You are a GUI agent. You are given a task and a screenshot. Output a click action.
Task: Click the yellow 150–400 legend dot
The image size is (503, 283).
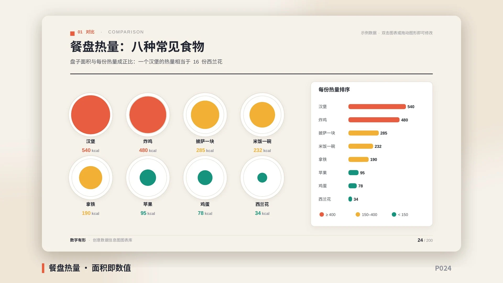(x=358, y=214)
